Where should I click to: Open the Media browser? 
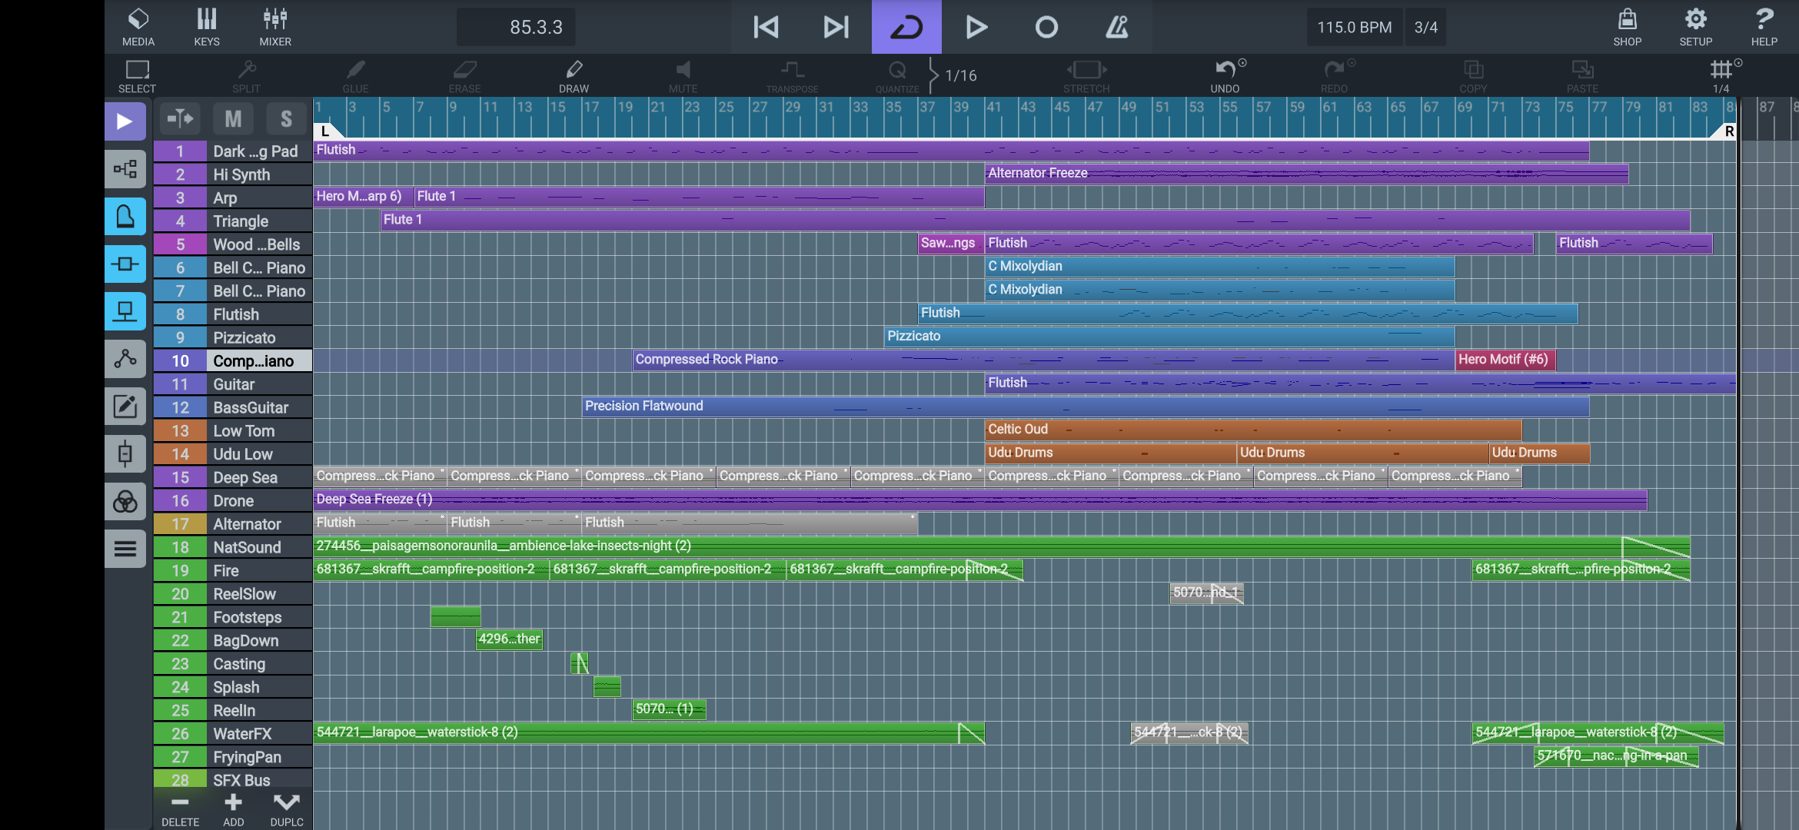tap(138, 27)
